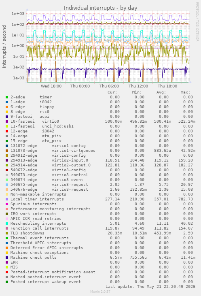Click the 10-fasteoi virtio0 legend swatch
Screen dimensions: 201x296
7,121
